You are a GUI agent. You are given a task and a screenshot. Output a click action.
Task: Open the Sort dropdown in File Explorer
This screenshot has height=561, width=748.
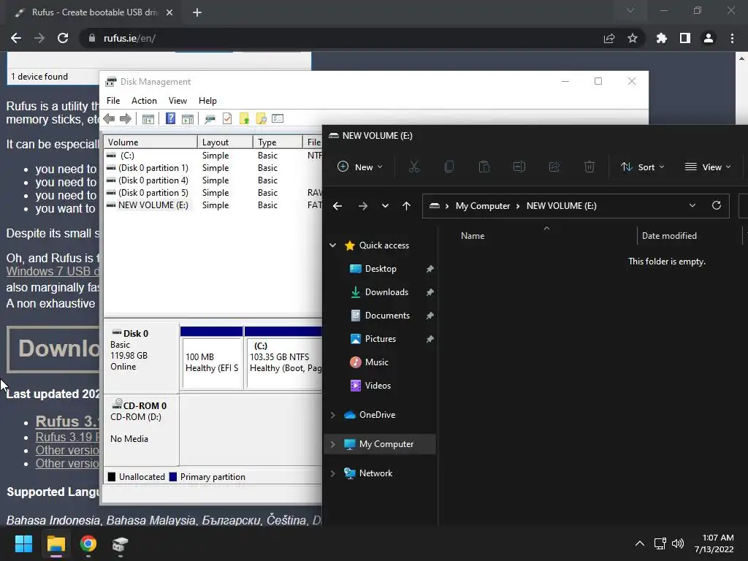coord(643,167)
